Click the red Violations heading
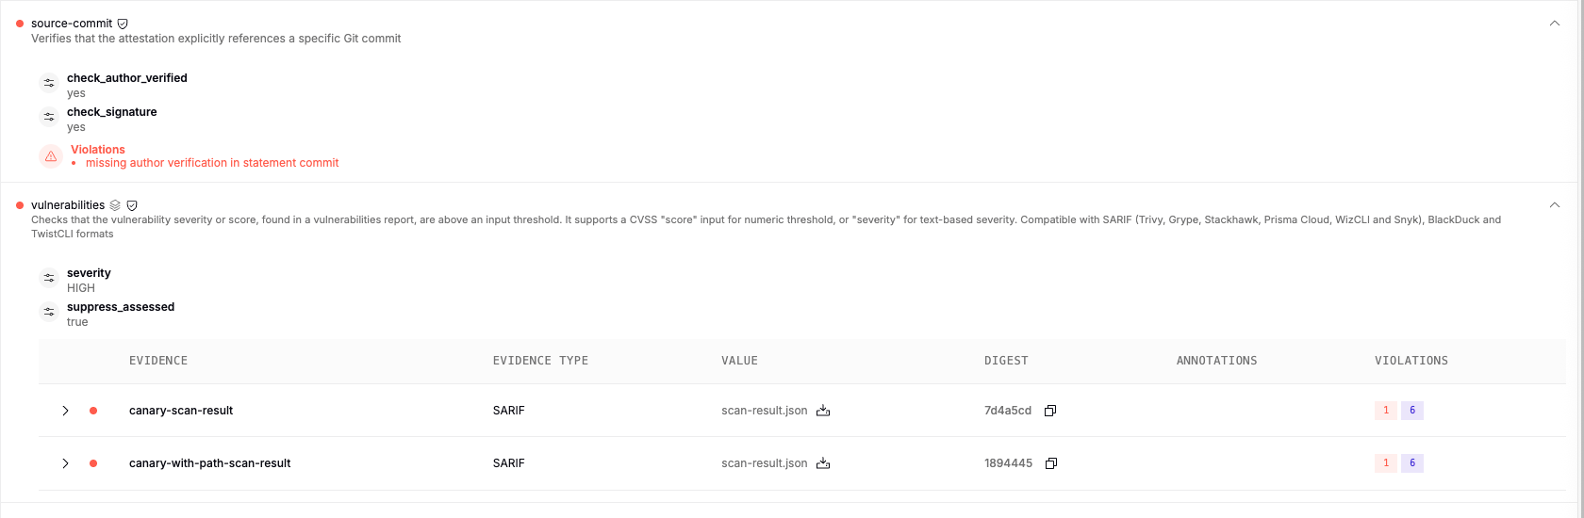The height and width of the screenshot is (518, 1584). tap(98, 150)
